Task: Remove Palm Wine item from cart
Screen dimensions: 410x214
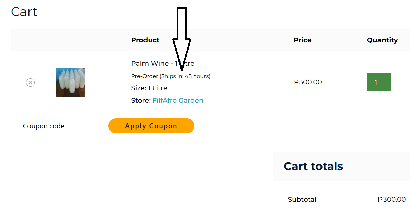Action: pyautogui.click(x=30, y=82)
